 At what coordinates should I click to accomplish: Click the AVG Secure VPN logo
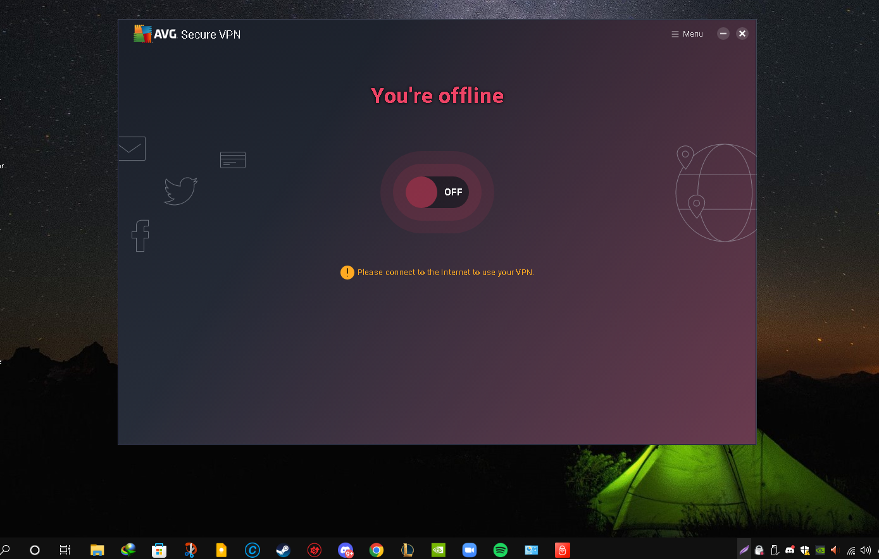[x=187, y=34]
